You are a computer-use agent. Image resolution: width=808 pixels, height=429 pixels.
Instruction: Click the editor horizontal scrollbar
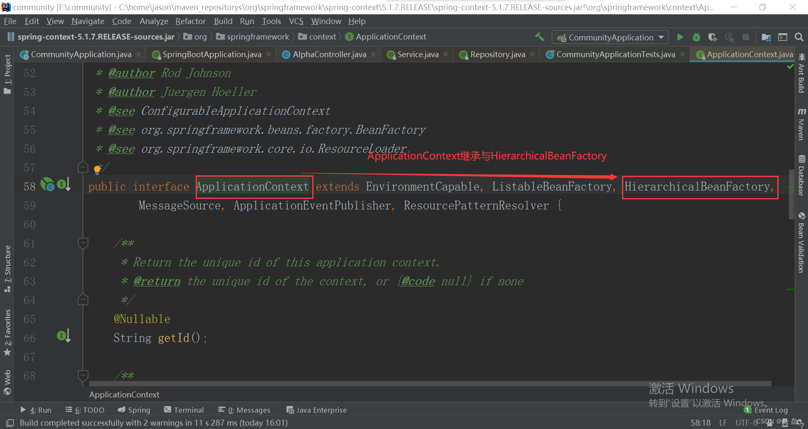(430, 384)
